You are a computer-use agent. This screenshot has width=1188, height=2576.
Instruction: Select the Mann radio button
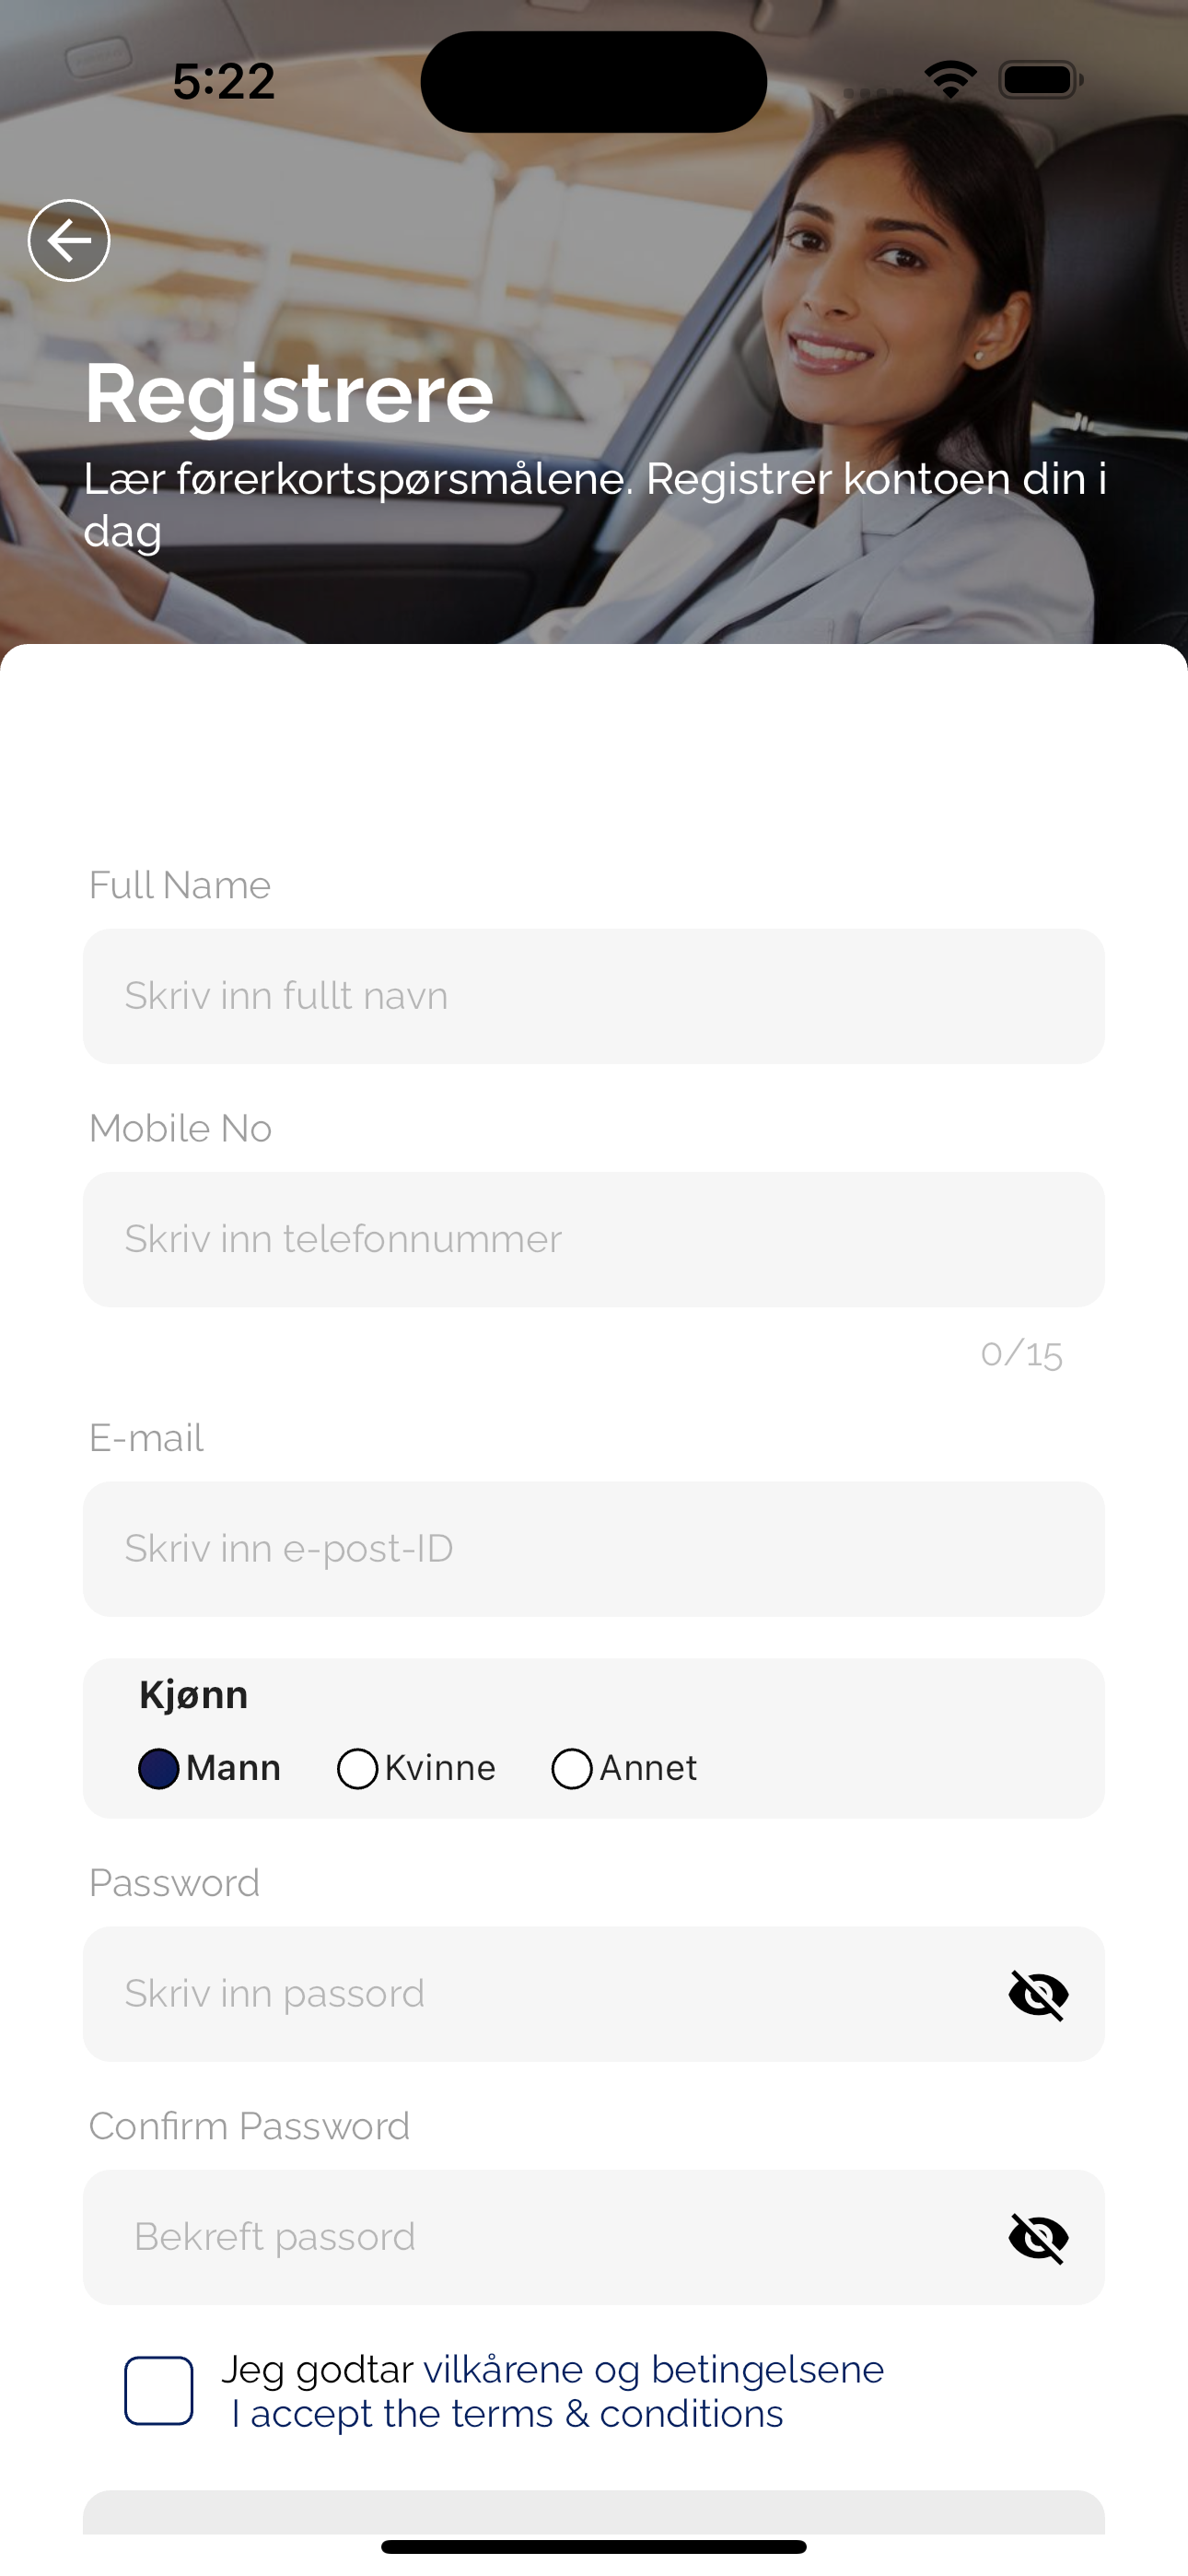pyautogui.click(x=159, y=1768)
